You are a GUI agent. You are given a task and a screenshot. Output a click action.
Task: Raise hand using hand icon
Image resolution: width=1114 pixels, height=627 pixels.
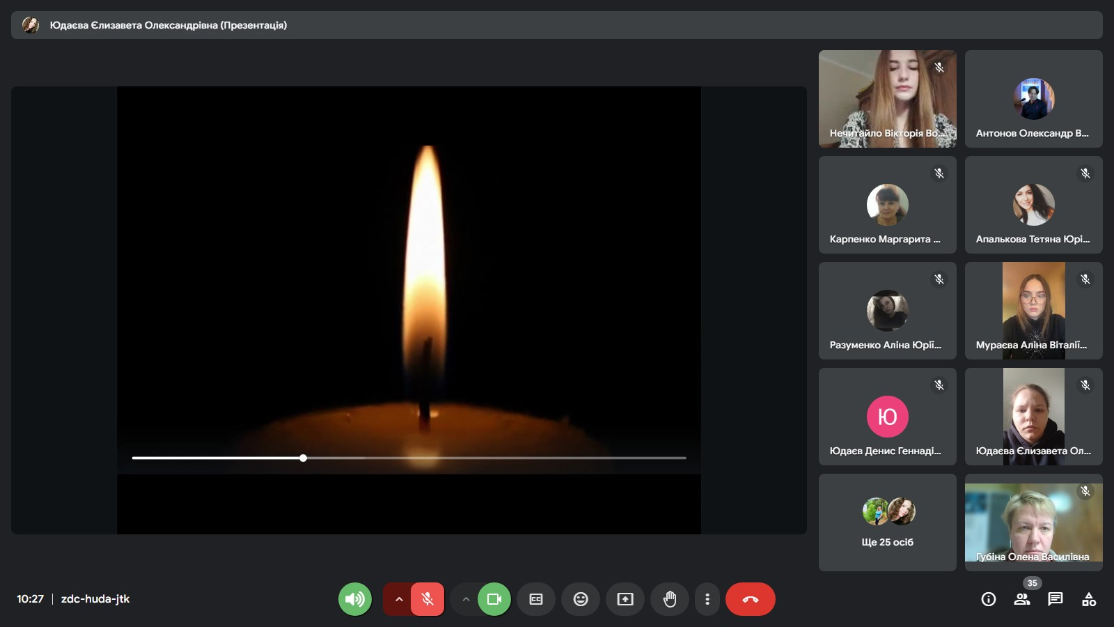pos(670,599)
